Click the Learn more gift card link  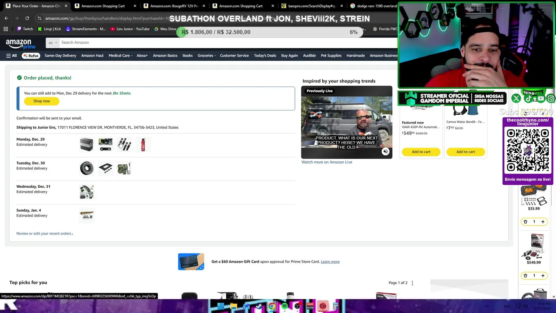pos(330,262)
